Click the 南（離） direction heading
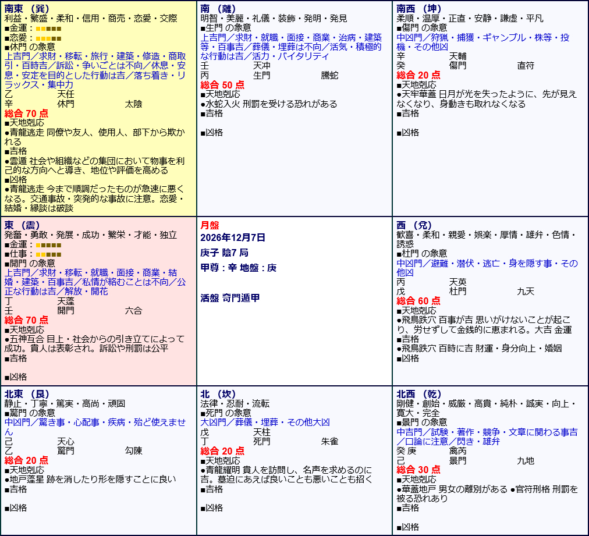Viewport: 589px width, 536px height. click(x=218, y=8)
